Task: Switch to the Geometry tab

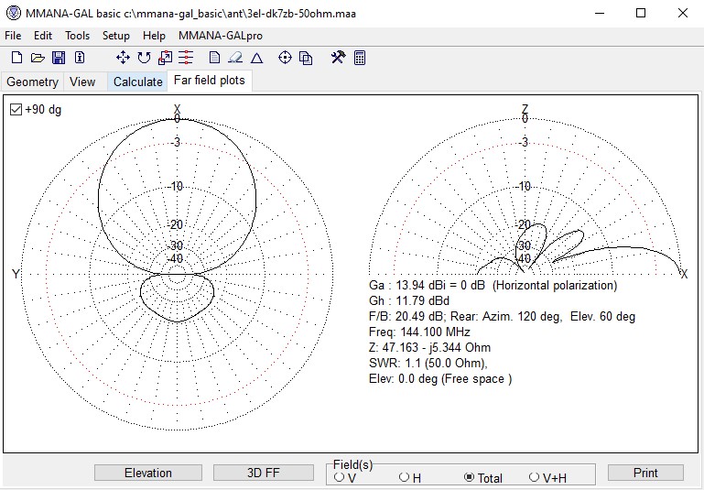Action: click(32, 82)
